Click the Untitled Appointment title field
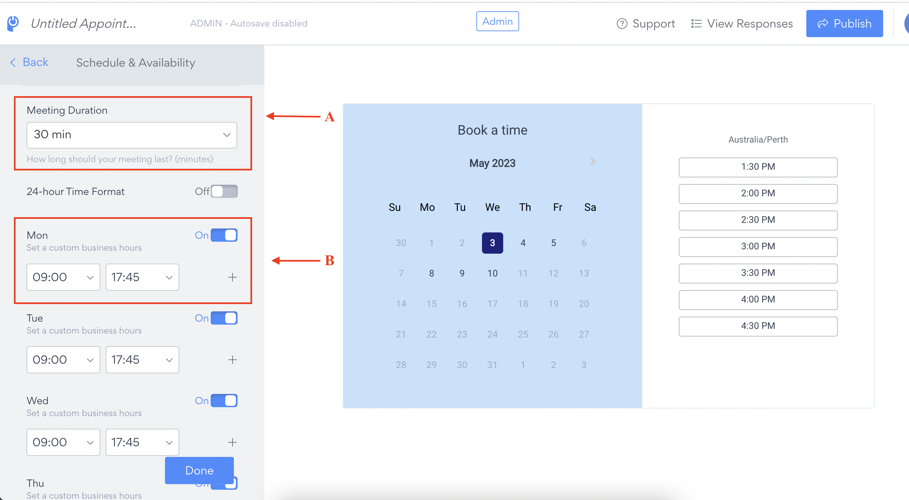This screenshot has width=909, height=500. [x=83, y=23]
